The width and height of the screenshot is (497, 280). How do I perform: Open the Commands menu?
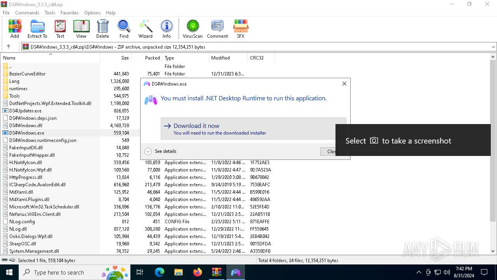[27, 12]
